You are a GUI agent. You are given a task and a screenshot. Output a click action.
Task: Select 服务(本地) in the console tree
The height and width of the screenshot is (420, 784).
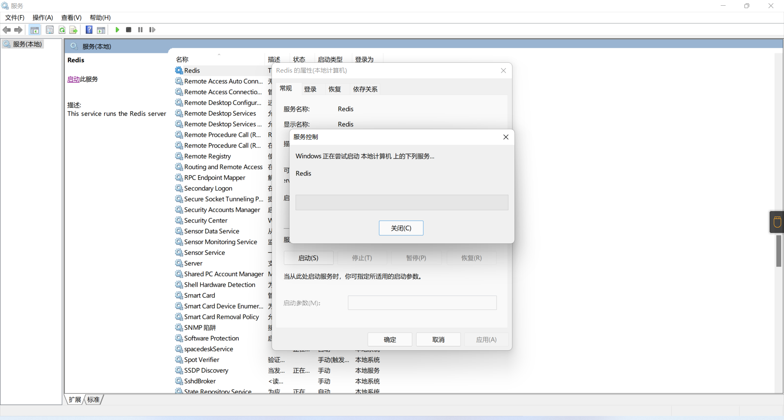tap(23, 44)
